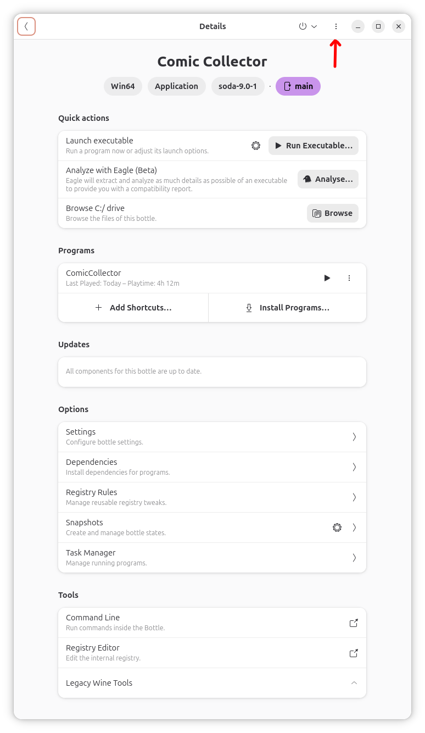Open Install Programs dialog
Image resolution: width=425 pixels, height=733 pixels.
[287, 308]
